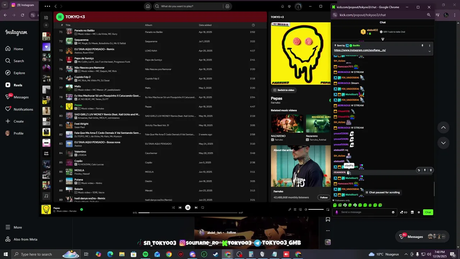Send message with green Chat button

(428, 212)
